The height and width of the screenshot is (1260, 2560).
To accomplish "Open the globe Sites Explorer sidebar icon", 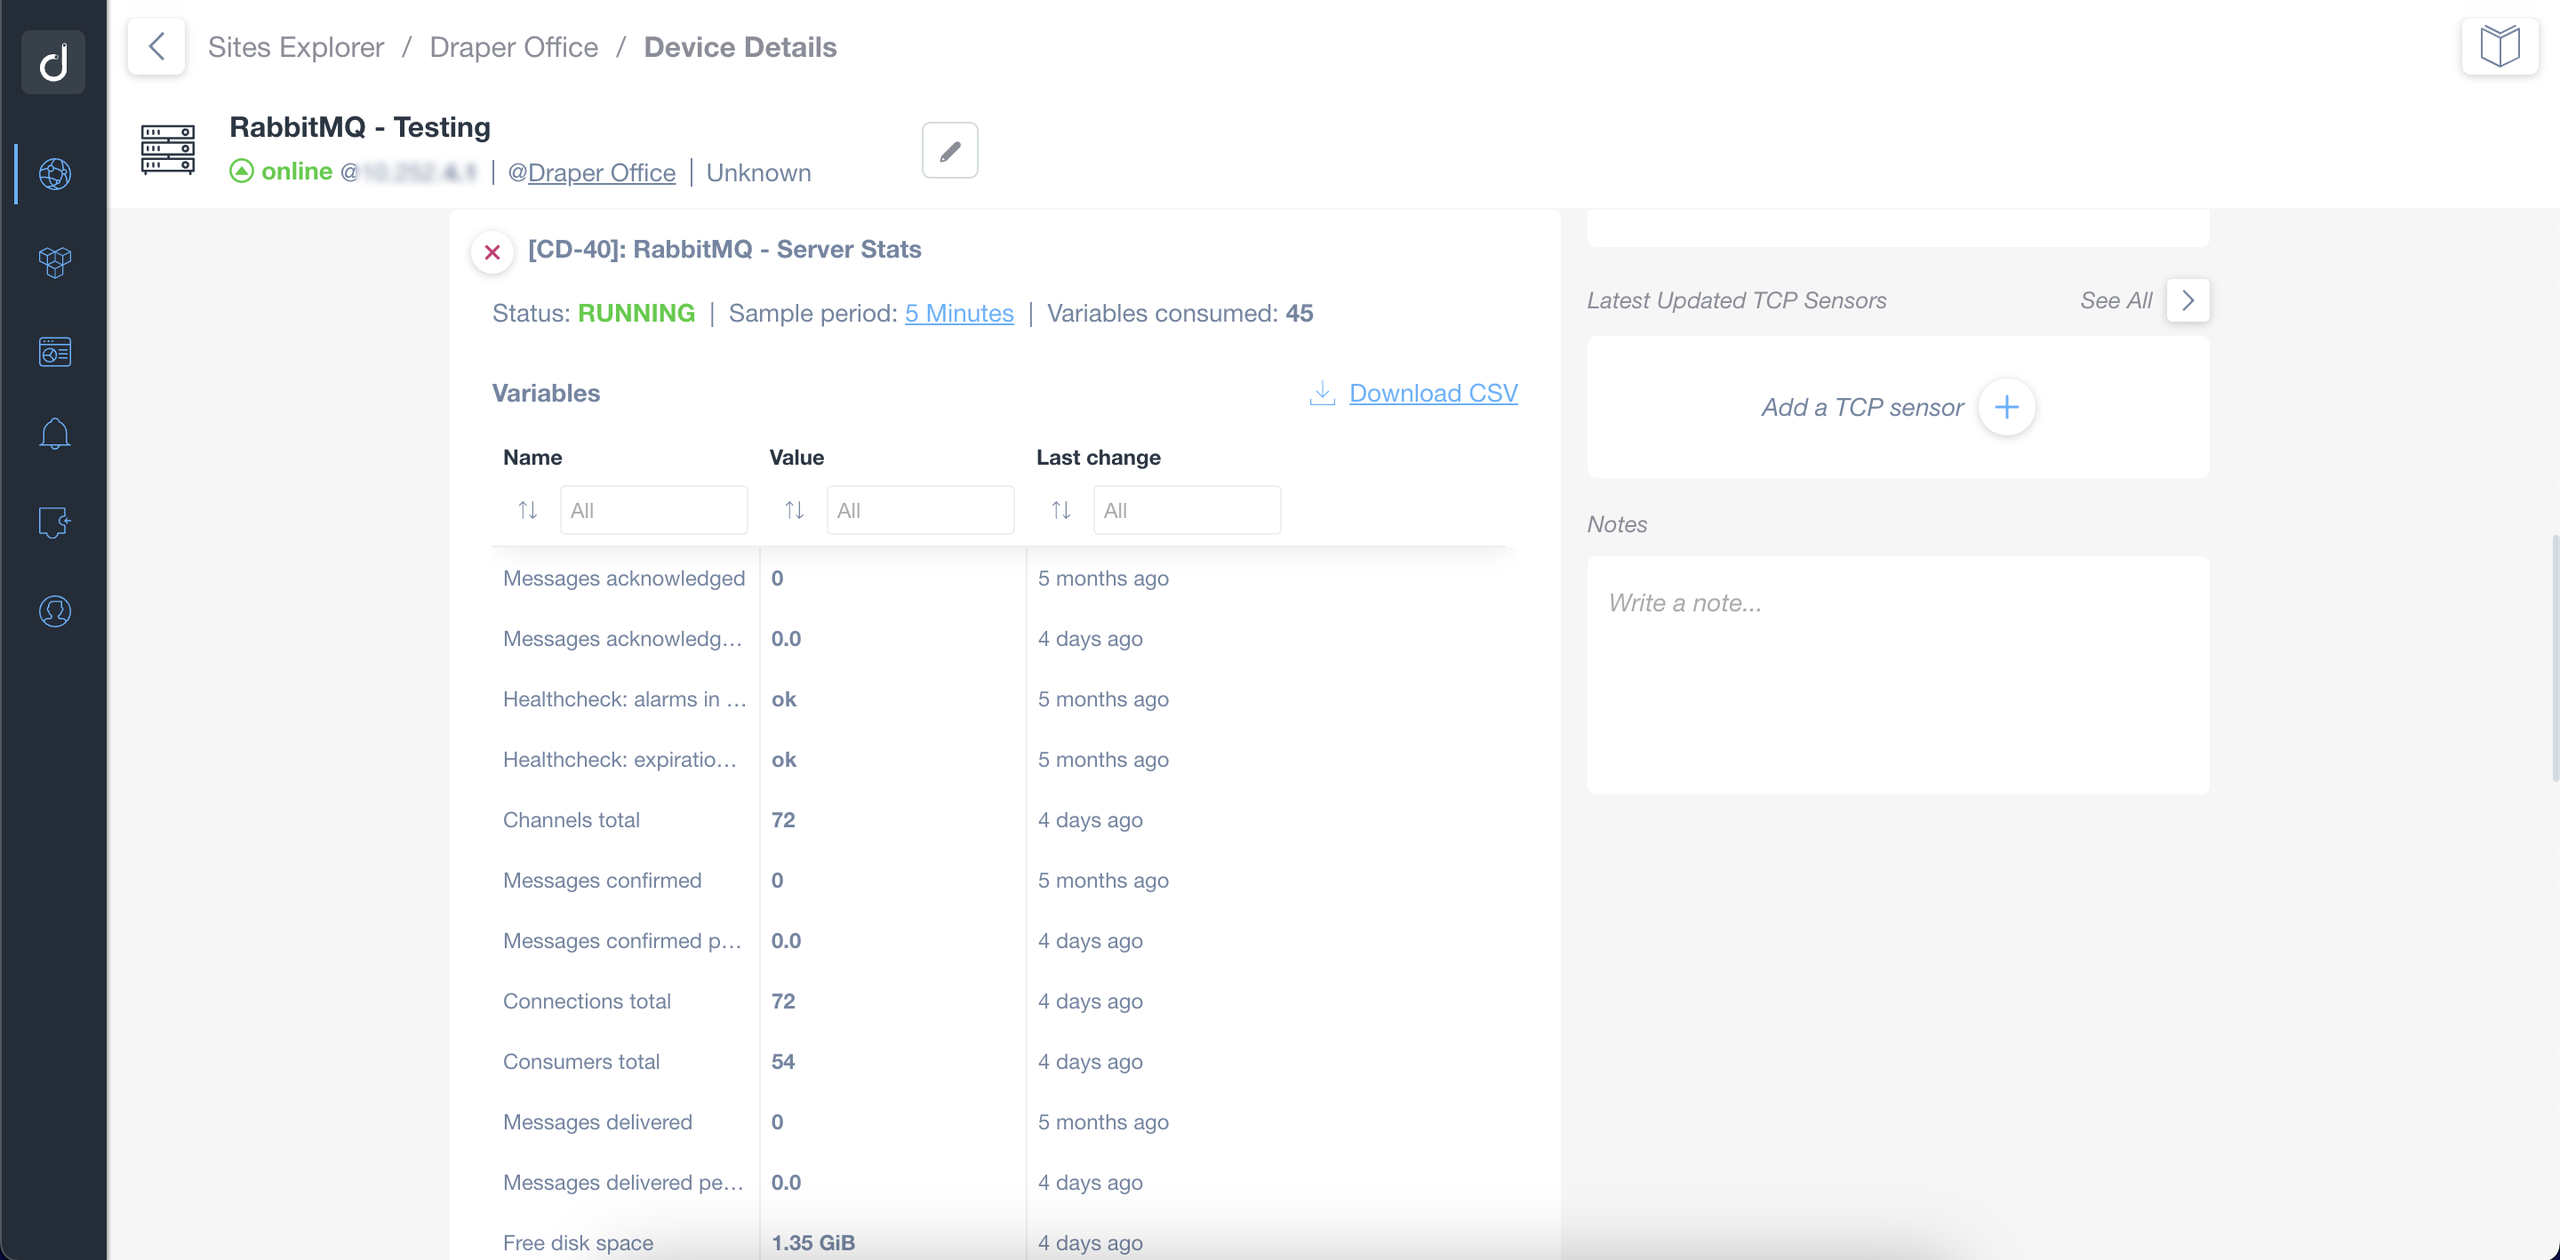I will pyautogui.click(x=54, y=174).
